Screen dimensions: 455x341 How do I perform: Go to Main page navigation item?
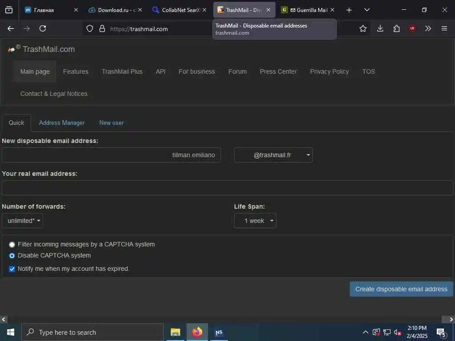(x=35, y=71)
